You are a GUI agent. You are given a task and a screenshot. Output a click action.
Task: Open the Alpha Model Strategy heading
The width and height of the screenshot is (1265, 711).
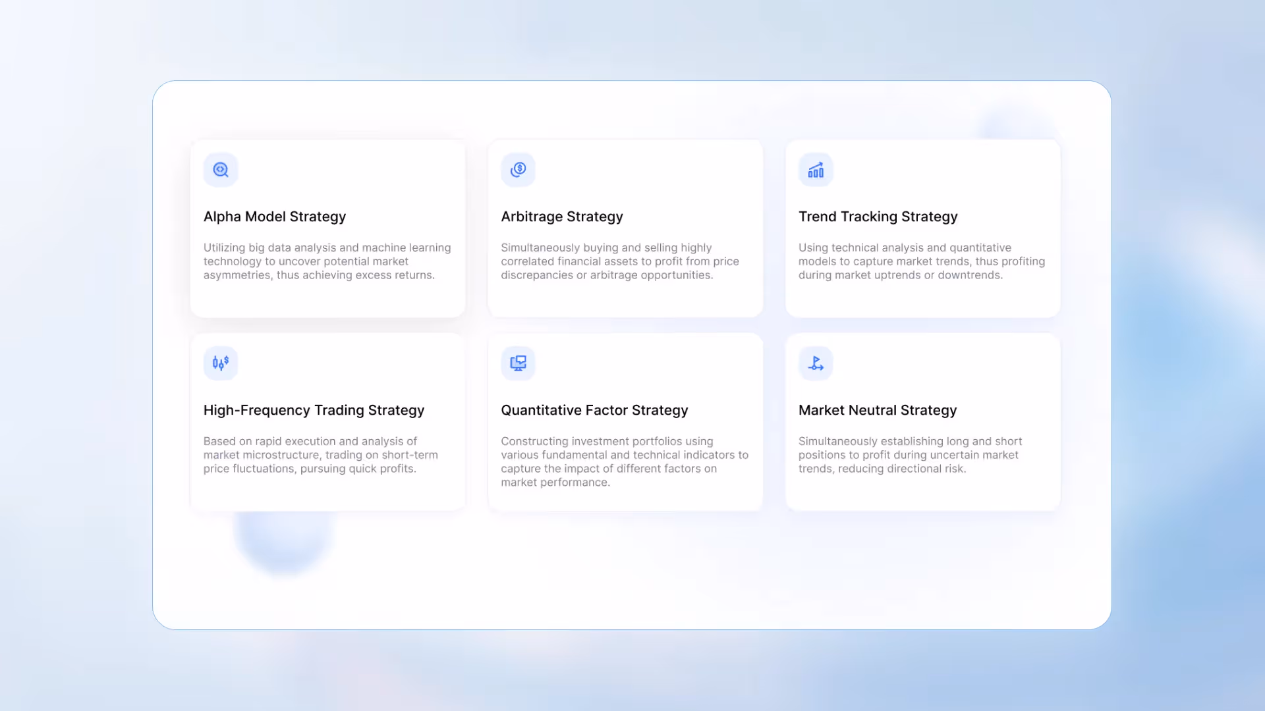click(274, 217)
